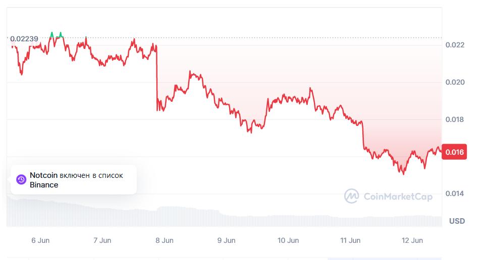The width and height of the screenshot is (490, 260).
Task: Click the USD currency label
Action: [x=457, y=221]
